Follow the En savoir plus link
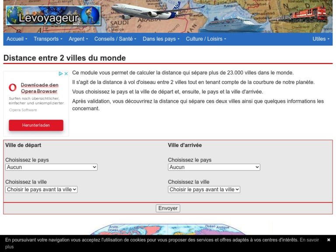This screenshot has height=252, width=336. coord(162,243)
